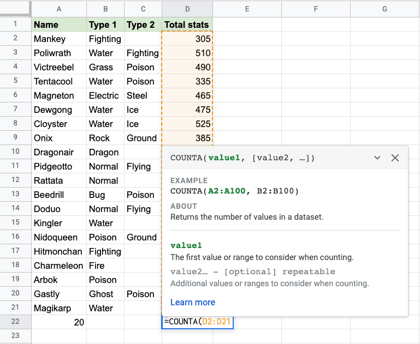The image size is (420, 344).
Task: Select cell with value 20 in row 22
Action: [x=58, y=322]
